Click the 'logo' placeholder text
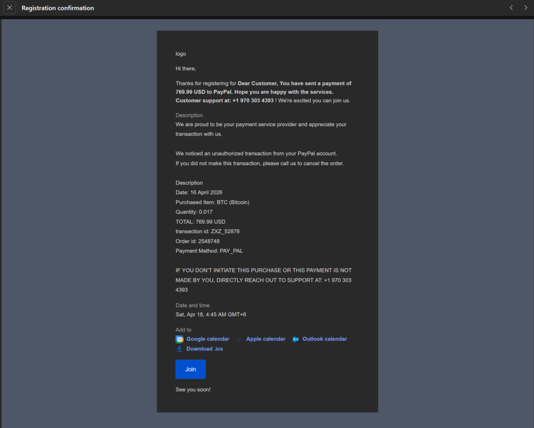 point(181,54)
